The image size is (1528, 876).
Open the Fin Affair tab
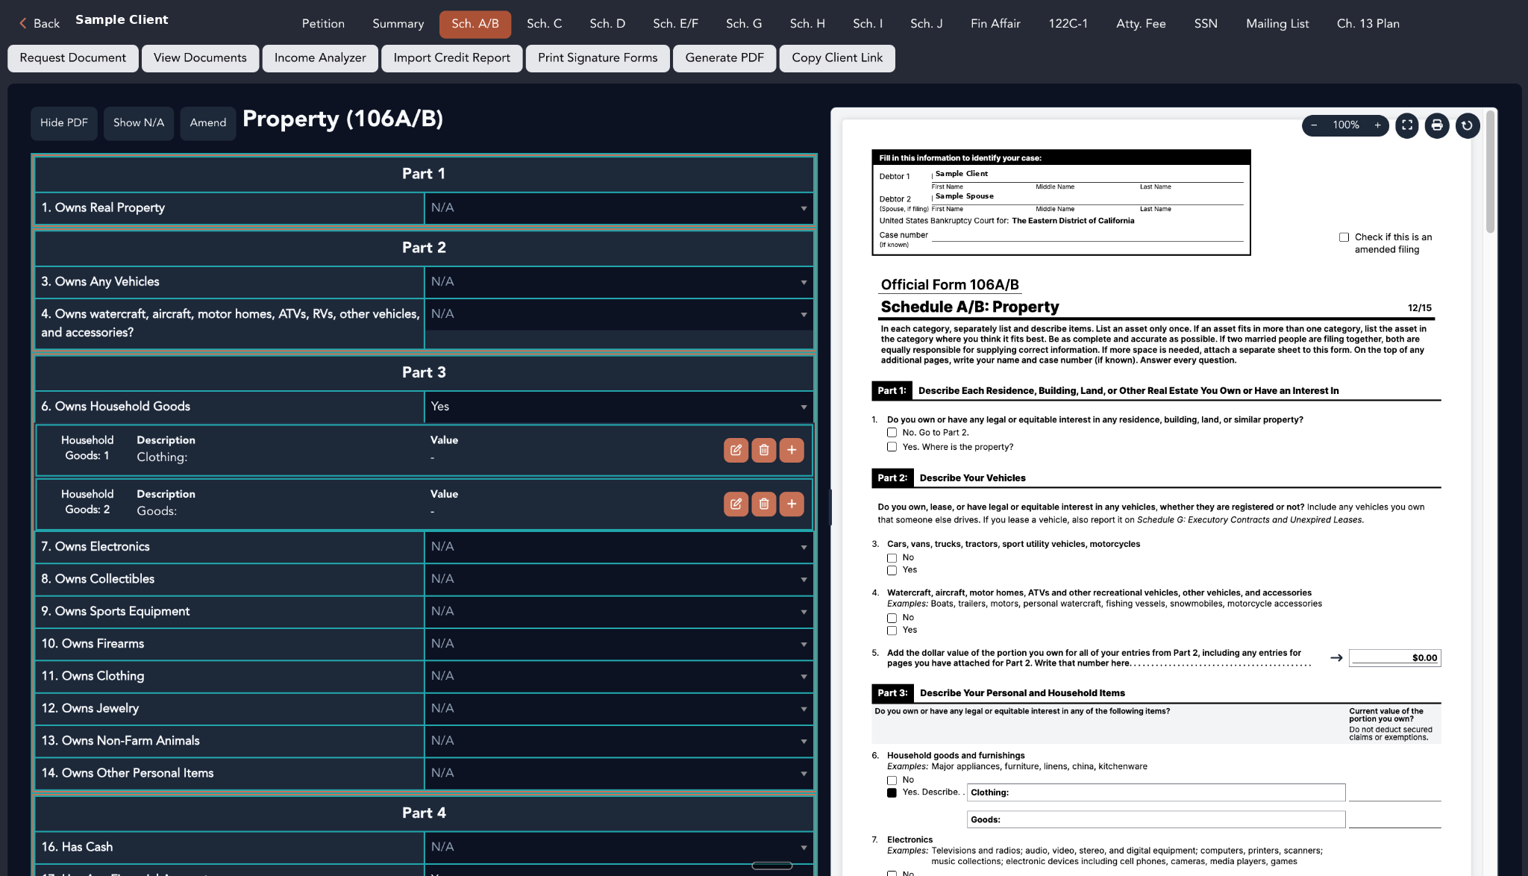click(995, 24)
